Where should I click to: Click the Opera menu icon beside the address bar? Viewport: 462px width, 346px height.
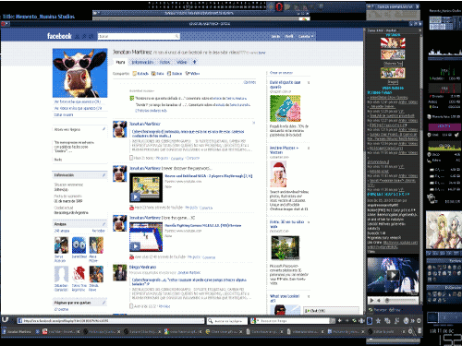point(5,320)
